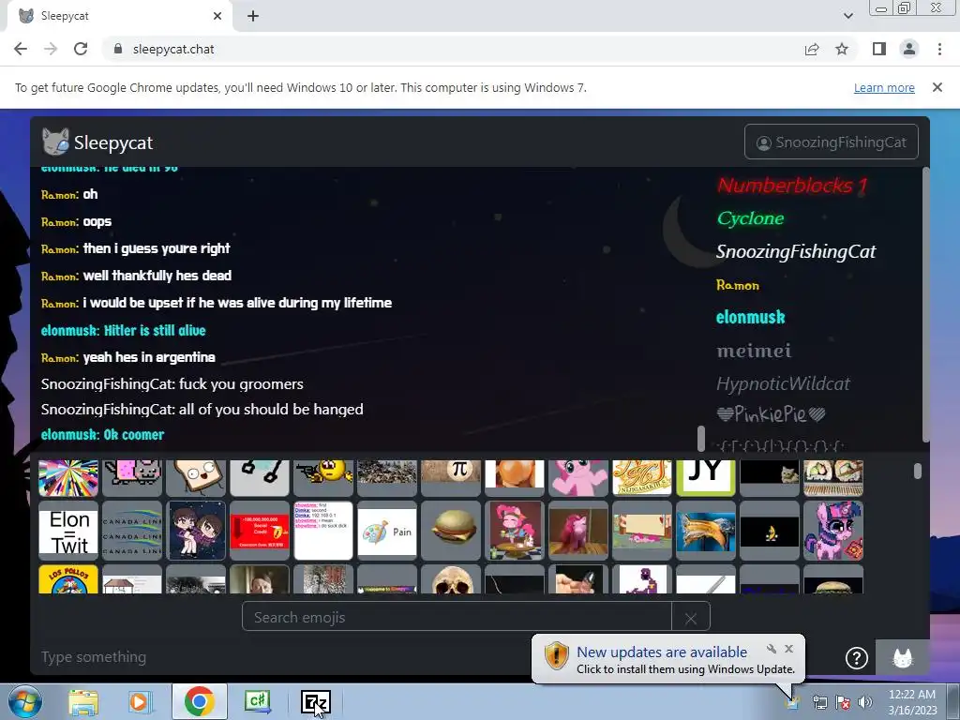Pick the pi symbol emoji
Image resolution: width=960 pixels, height=720 pixels.
(451, 477)
